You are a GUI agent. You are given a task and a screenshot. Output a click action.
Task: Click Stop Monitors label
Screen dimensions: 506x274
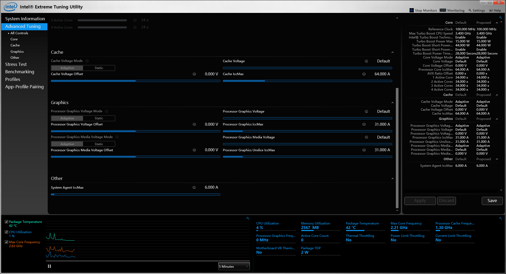(x=426, y=11)
